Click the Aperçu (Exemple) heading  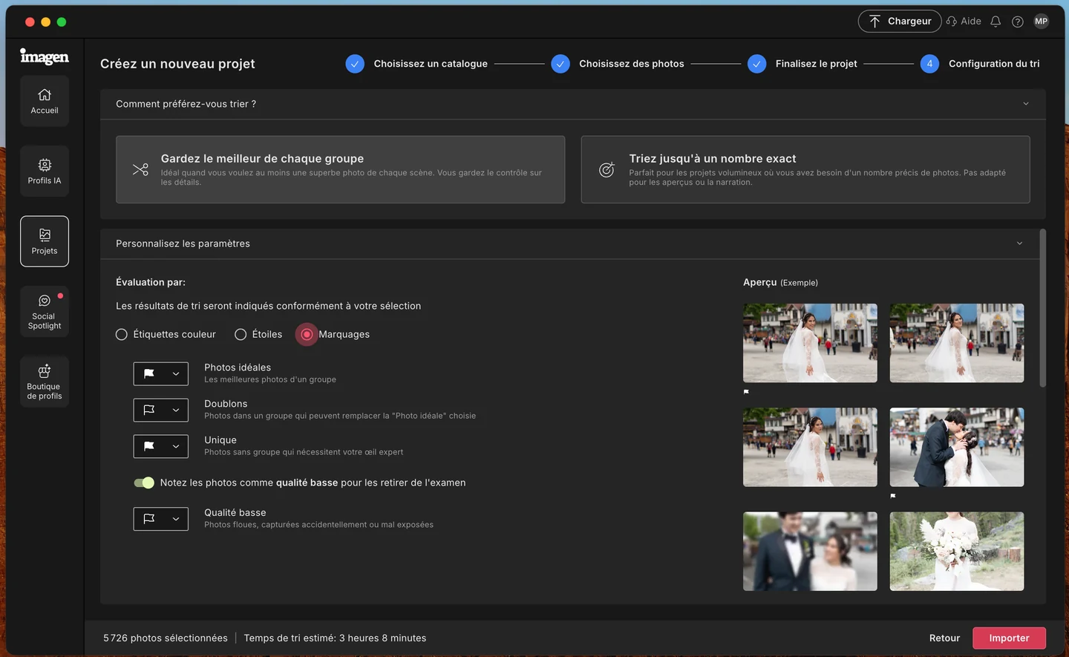[x=780, y=283]
